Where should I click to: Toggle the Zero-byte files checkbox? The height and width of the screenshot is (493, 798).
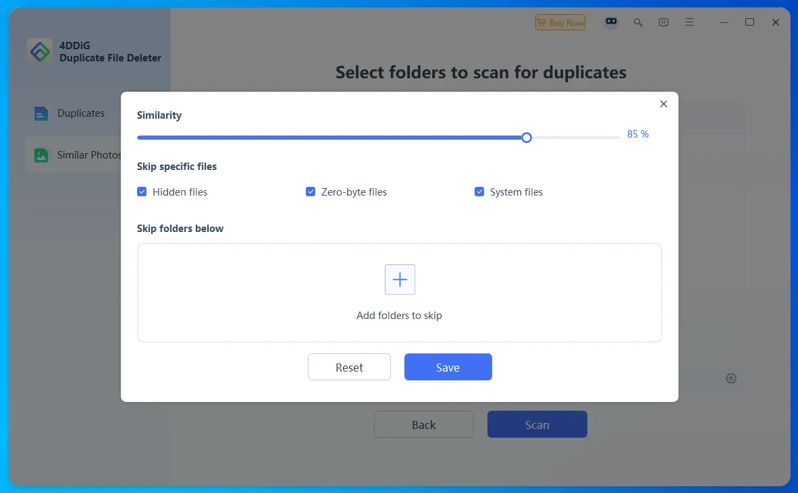click(311, 192)
